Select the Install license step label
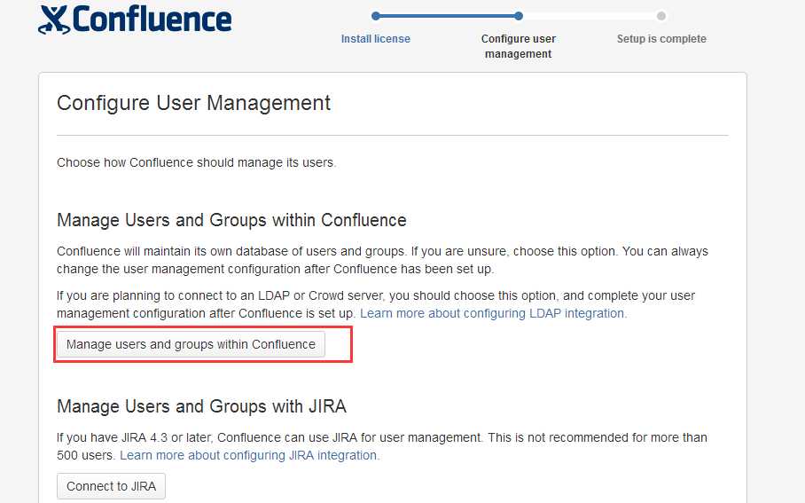This screenshot has width=805, height=503. coord(376,39)
